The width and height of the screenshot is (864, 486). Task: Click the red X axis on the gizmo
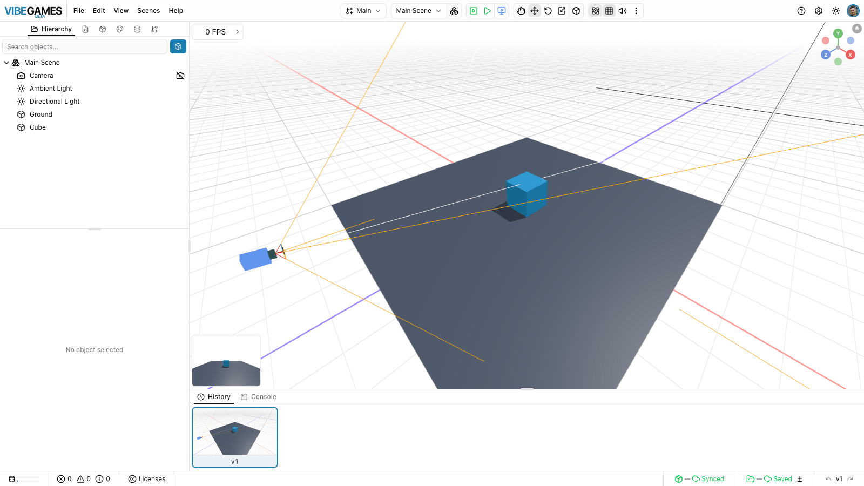pos(850,55)
